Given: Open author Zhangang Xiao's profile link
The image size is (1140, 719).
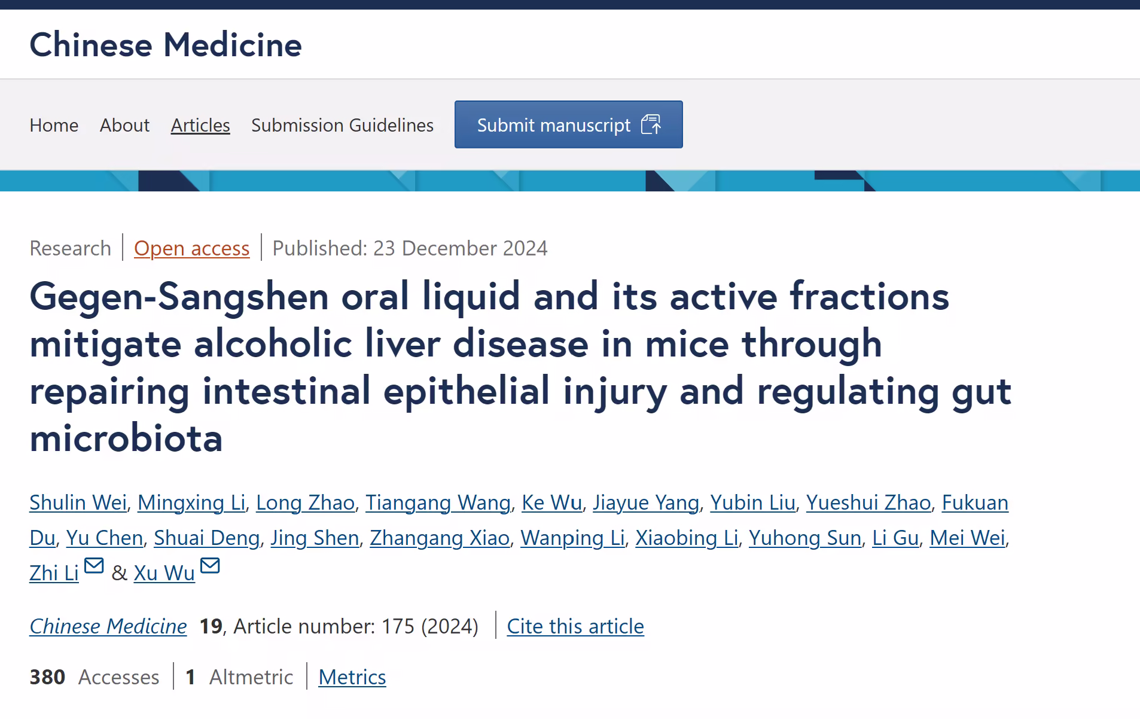Looking at the screenshot, I should (x=440, y=538).
